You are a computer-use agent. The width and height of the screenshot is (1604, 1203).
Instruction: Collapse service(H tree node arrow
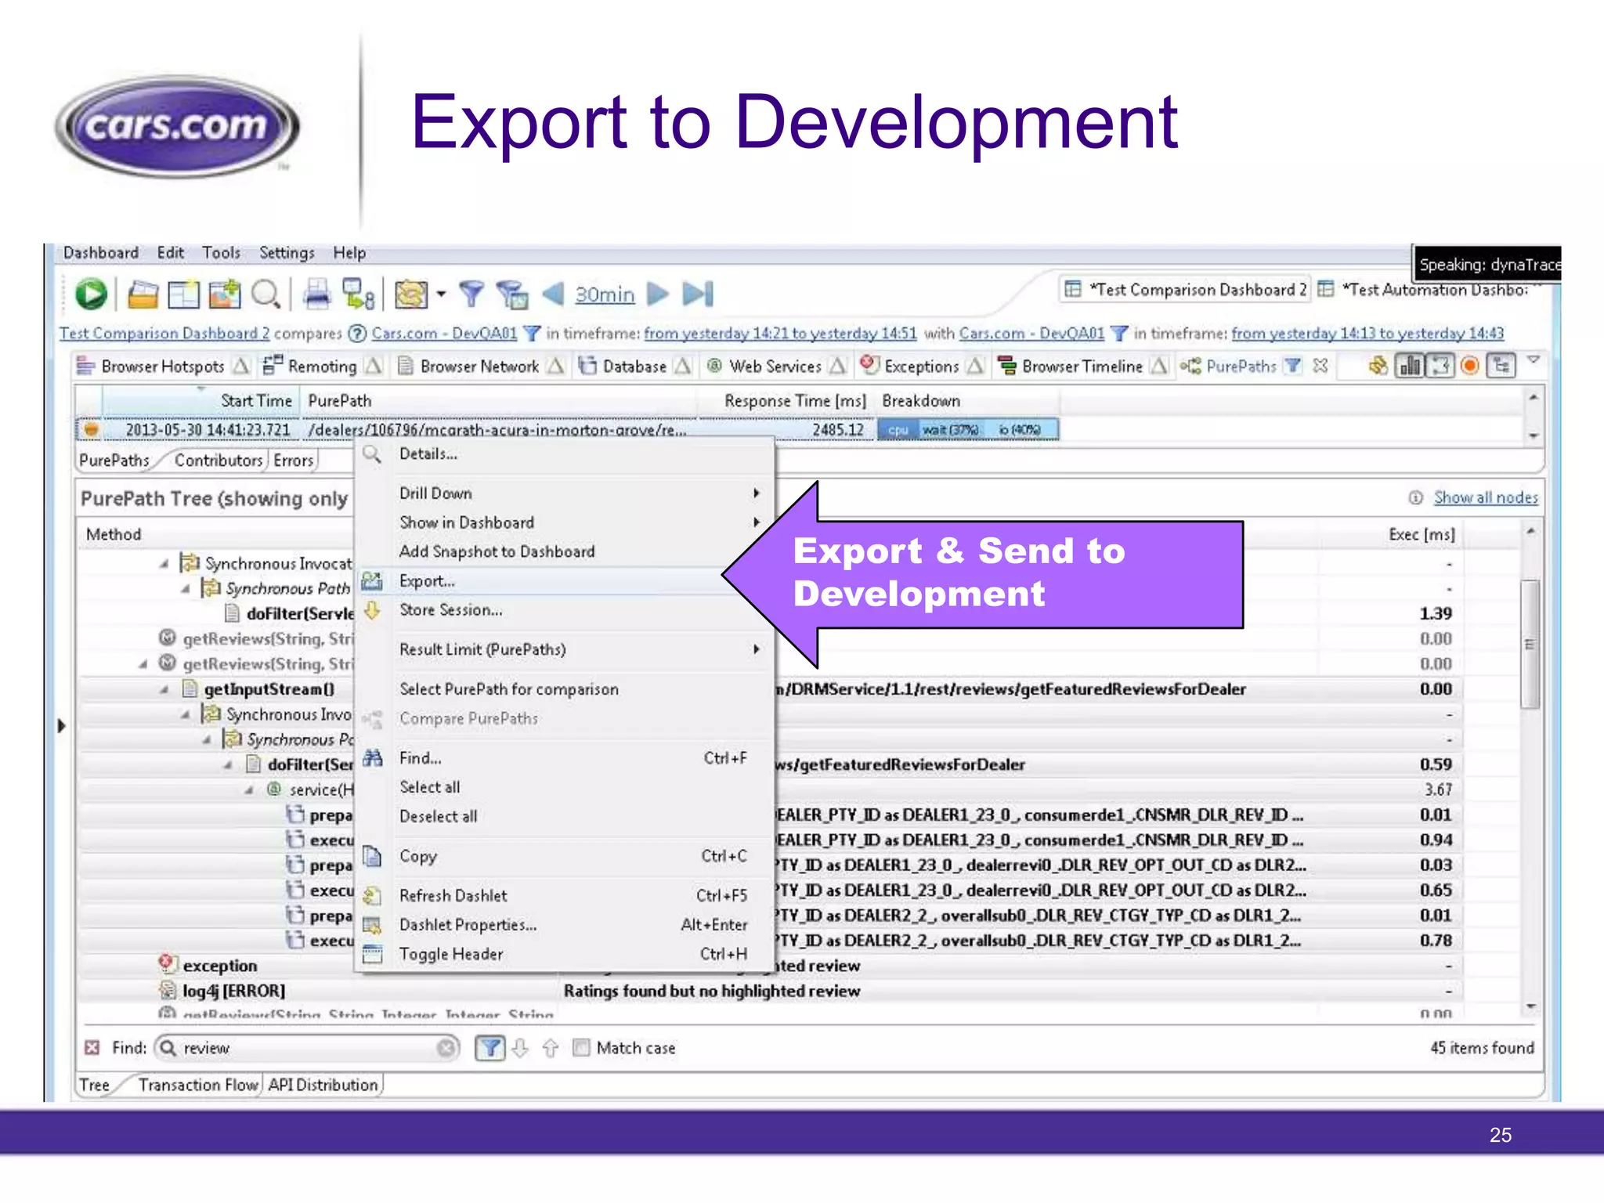[248, 790]
